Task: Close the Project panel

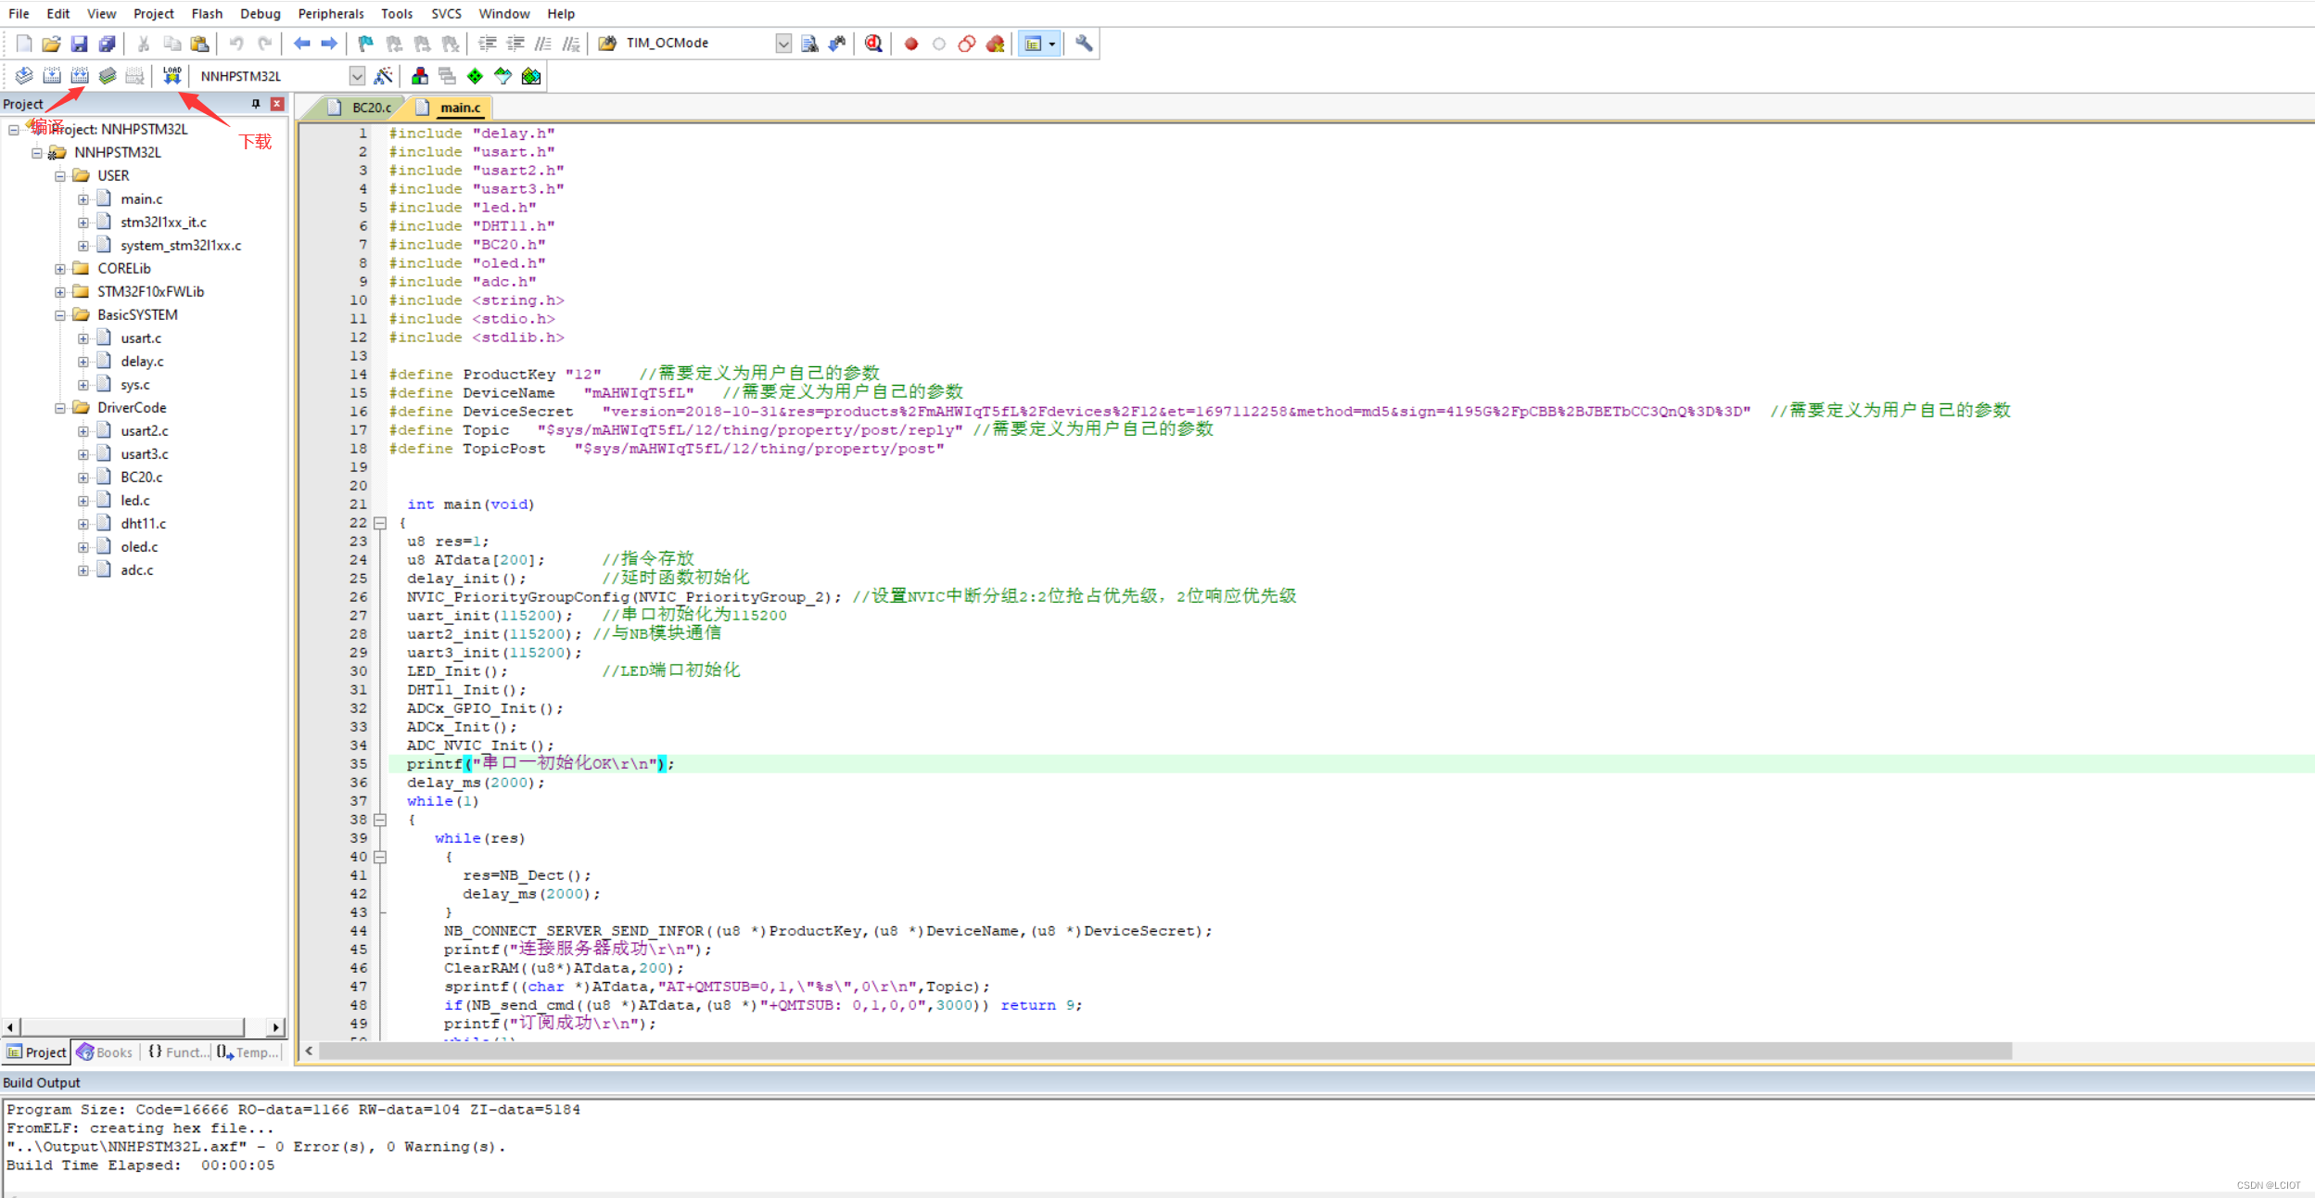Action: pyautogui.click(x=276, y=104)
